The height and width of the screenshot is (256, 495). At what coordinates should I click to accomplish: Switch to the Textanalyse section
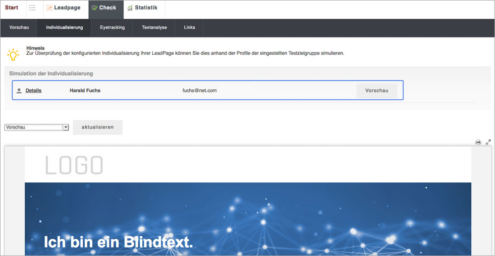[154, 28]
